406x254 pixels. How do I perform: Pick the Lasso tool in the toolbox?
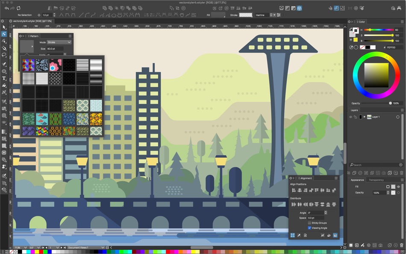4,55
